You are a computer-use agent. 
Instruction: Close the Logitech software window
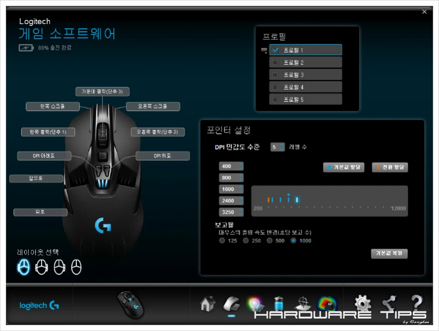(x=424, y=12)
